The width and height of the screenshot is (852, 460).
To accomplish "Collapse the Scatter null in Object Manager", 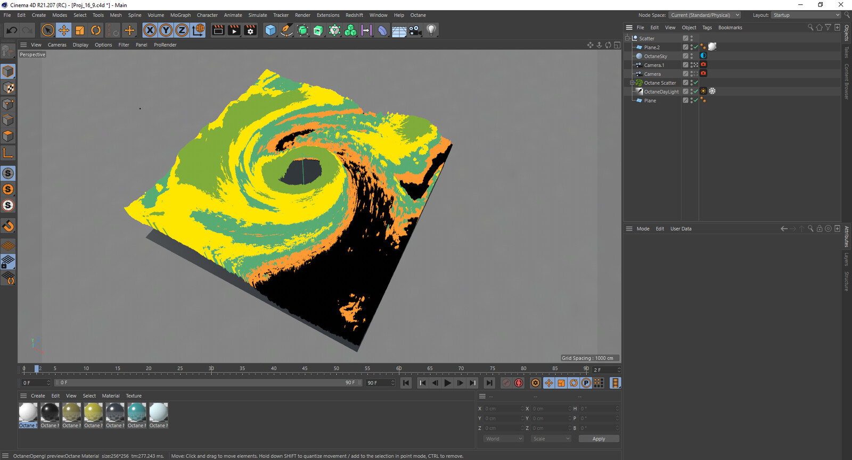I will coord(627,38).
